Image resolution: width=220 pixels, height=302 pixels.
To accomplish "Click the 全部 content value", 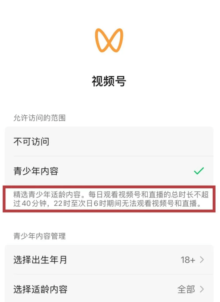I will pyautogui.click(x=186, y=289).
